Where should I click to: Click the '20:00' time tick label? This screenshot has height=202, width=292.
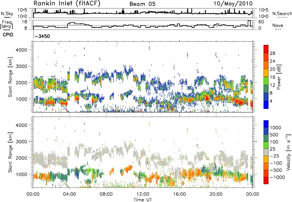pos(216,194)
